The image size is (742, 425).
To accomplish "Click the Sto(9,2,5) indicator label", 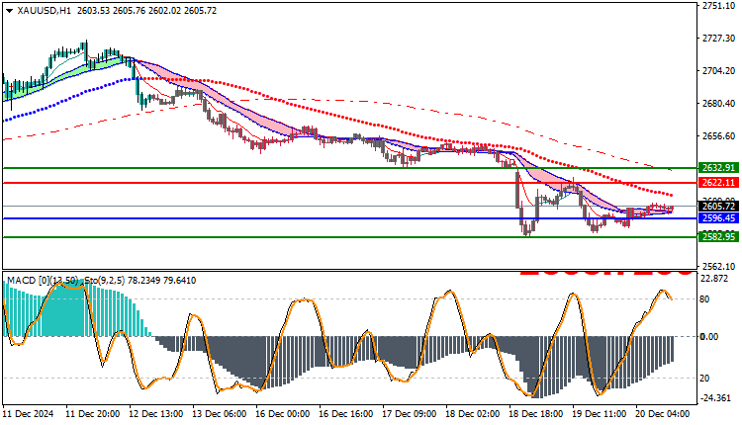I will click(x=105, y=281).
